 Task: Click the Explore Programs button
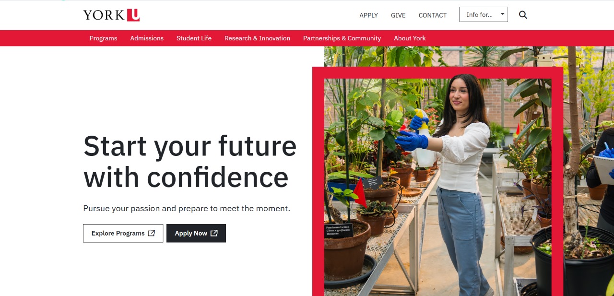coord(123,233)
